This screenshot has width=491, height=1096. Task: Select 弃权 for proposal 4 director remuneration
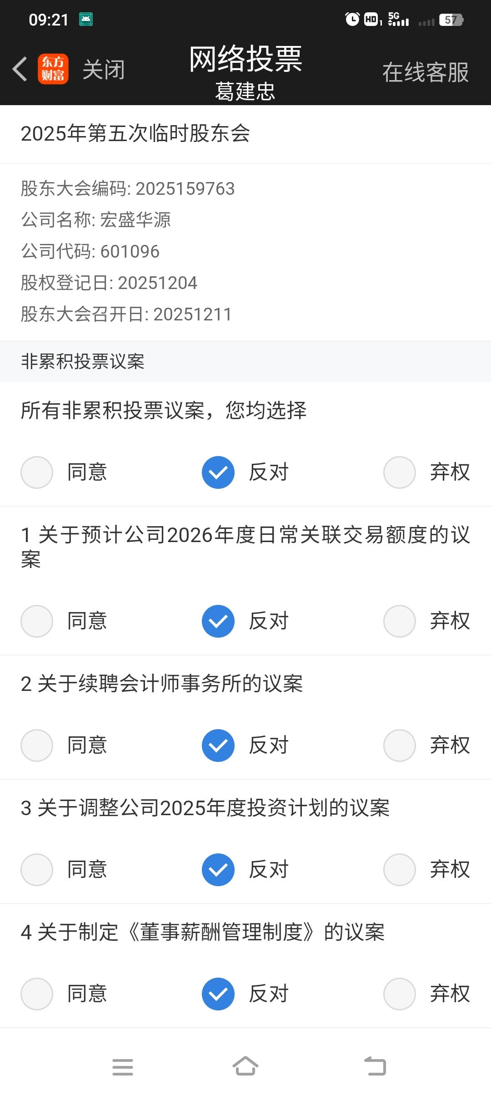coord(400,994)
